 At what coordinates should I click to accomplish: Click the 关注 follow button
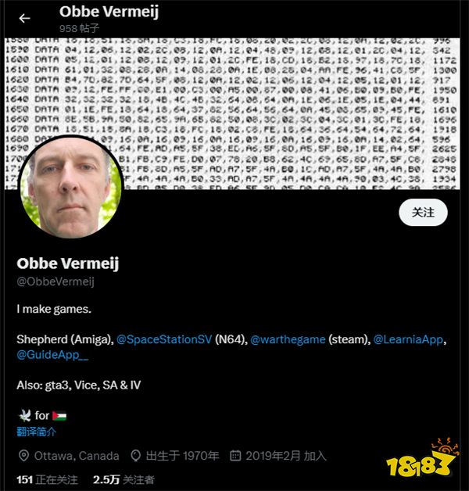pyautogui.click(x=423, y=213)
